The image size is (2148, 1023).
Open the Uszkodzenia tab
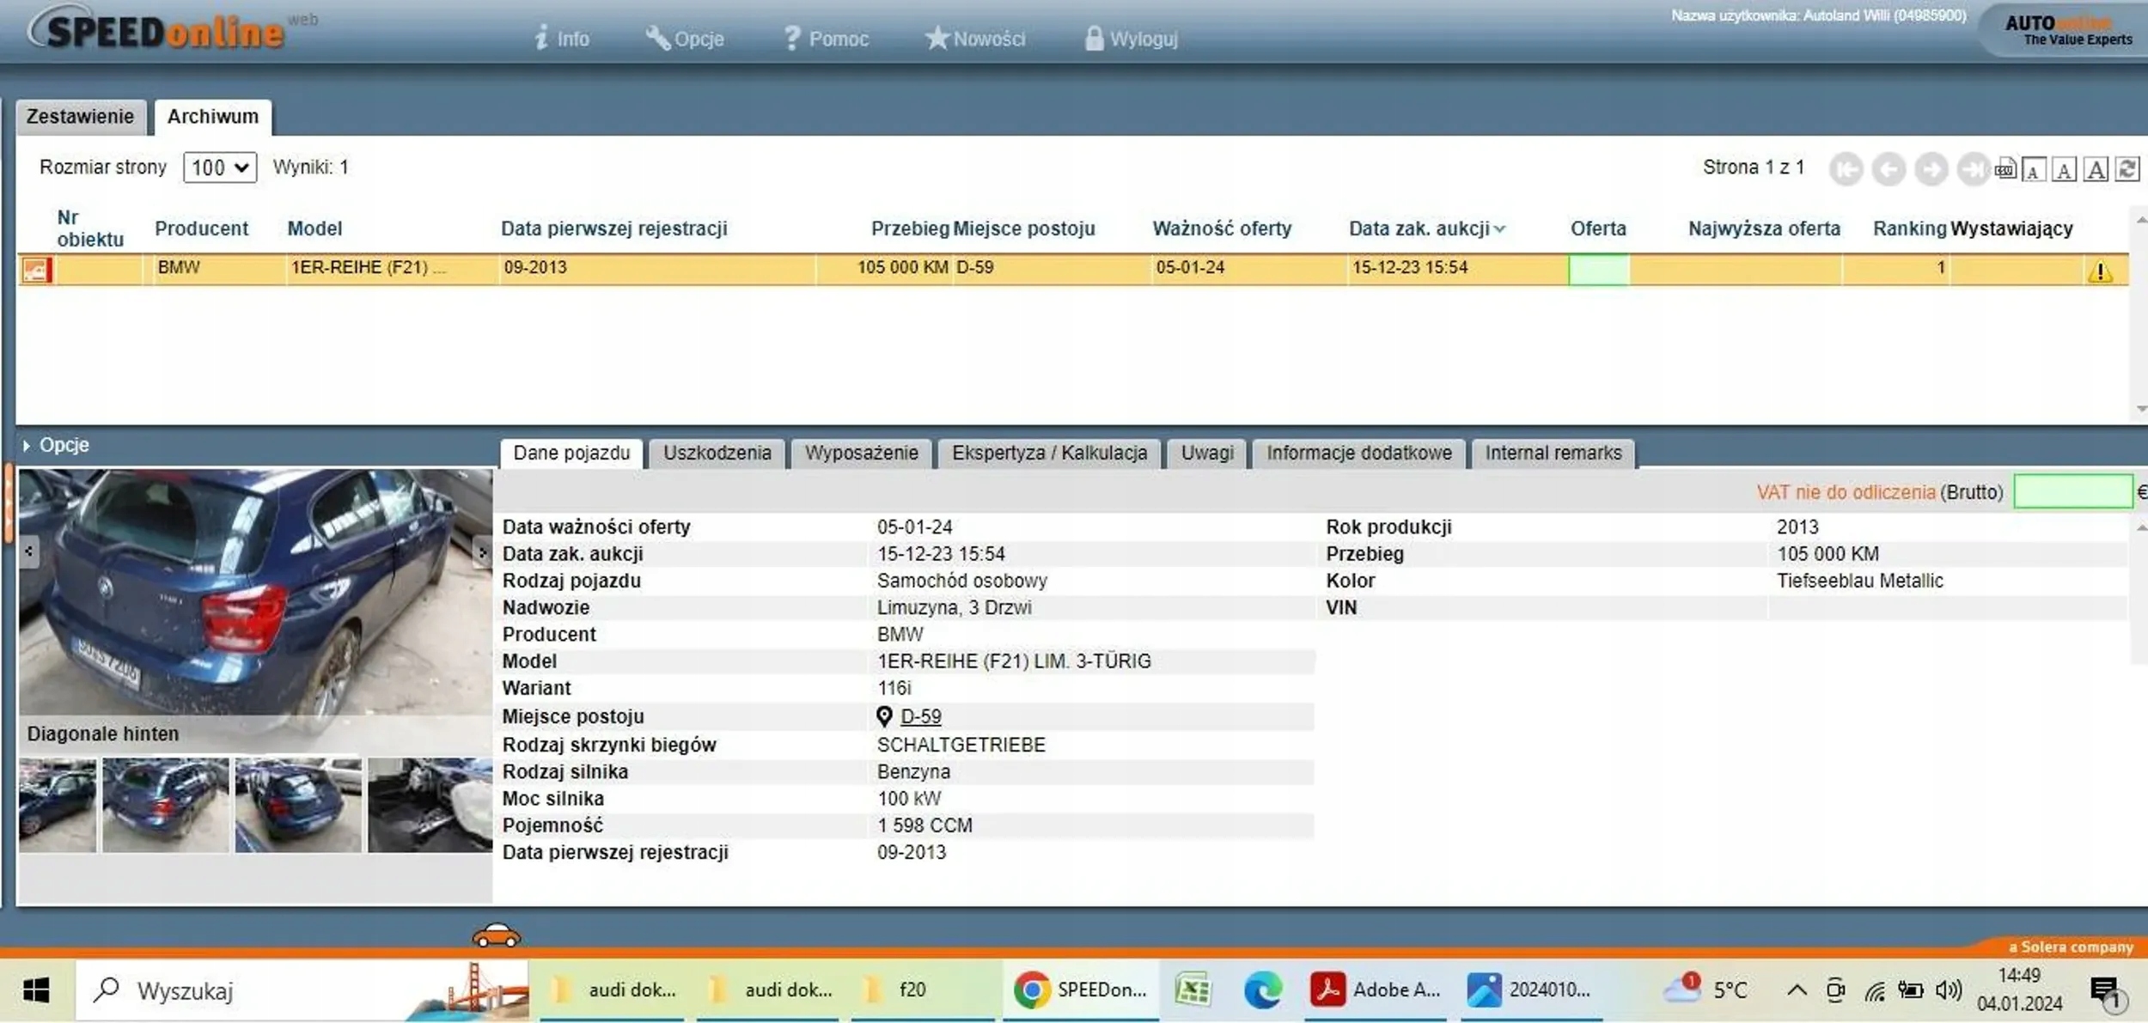point(717,453)
